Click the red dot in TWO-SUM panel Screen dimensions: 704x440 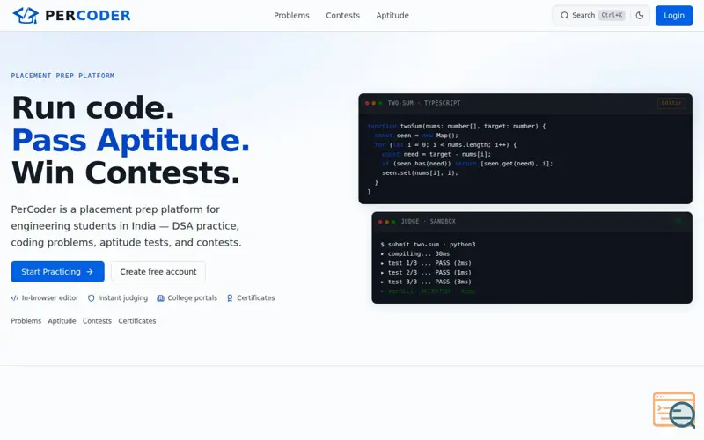(367, 103)
